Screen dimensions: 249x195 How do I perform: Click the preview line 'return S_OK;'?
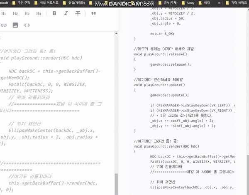(x=162, y=34)
